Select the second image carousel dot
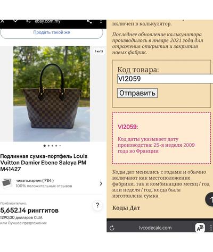Viewport: 213px width, 252px height. (x=48, y=146)
